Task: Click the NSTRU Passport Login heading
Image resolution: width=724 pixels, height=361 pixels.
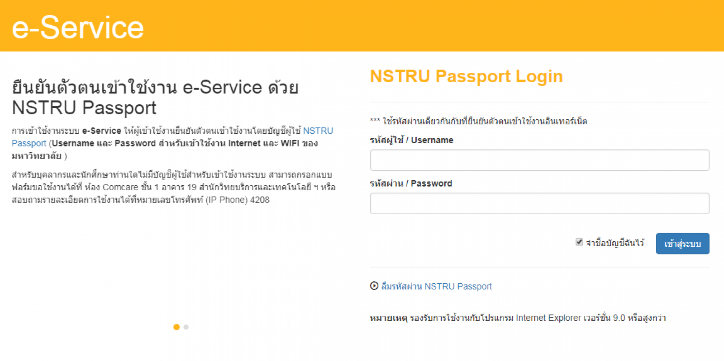Action: point(467,76)
